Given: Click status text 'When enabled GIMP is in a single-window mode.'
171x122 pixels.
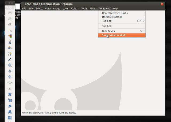Looking at the screenshot, I should [x=49, y=113].
